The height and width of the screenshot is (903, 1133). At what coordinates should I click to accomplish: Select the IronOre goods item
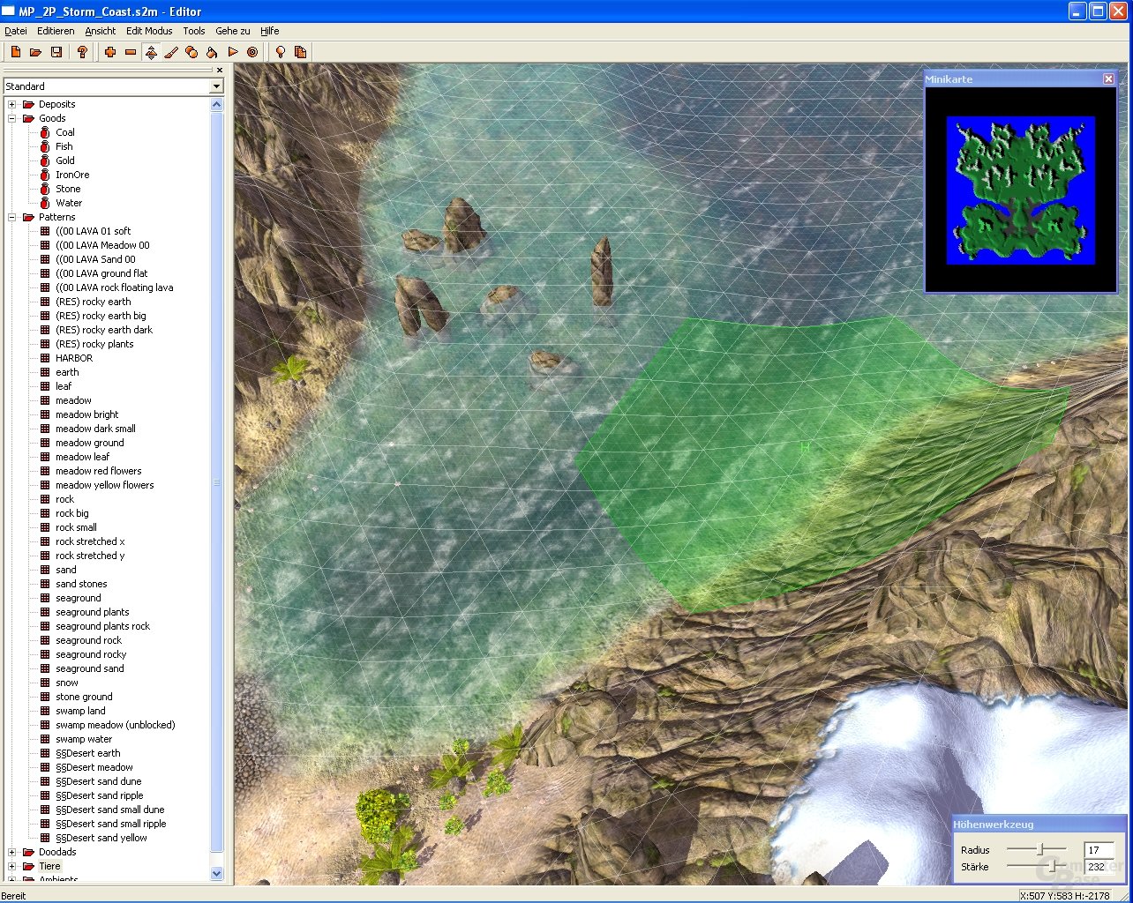(x=72, y=175)
